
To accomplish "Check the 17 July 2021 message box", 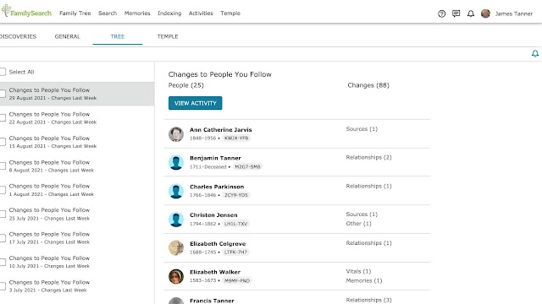I will 3,238.
